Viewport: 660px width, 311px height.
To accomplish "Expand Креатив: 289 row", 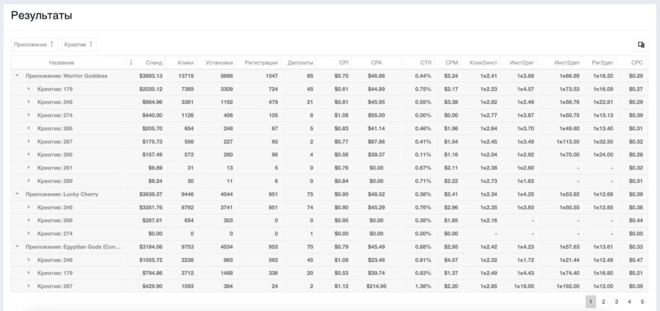I will click(28, 181).
